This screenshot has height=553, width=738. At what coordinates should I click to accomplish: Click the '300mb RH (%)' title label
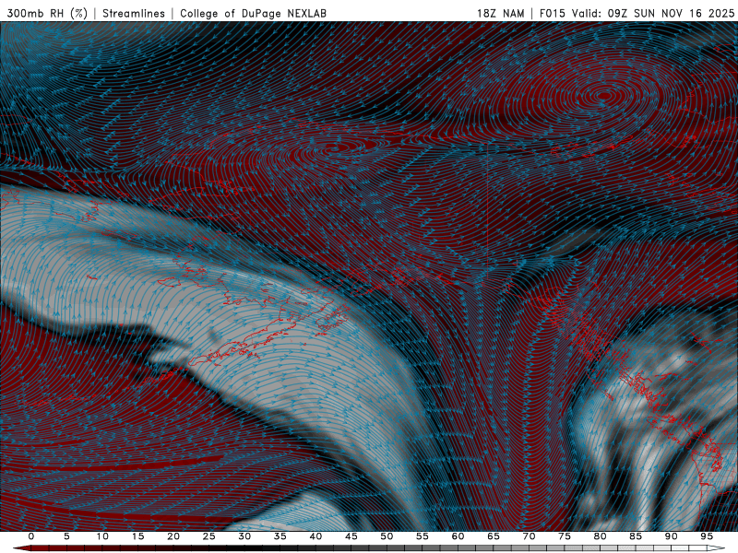point(47,13)
